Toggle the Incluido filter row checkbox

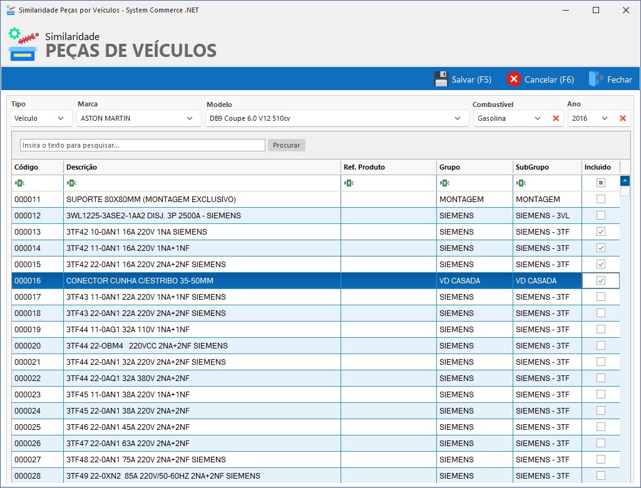point(601,183)
